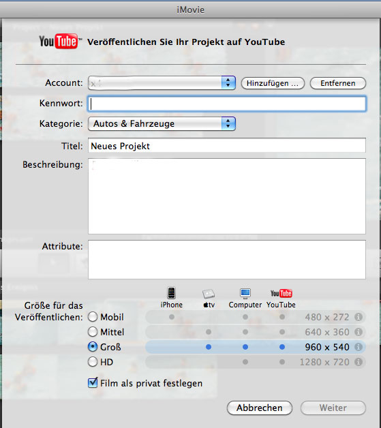
Task: Click the iPhone device icon
Action: pos(171,293)
